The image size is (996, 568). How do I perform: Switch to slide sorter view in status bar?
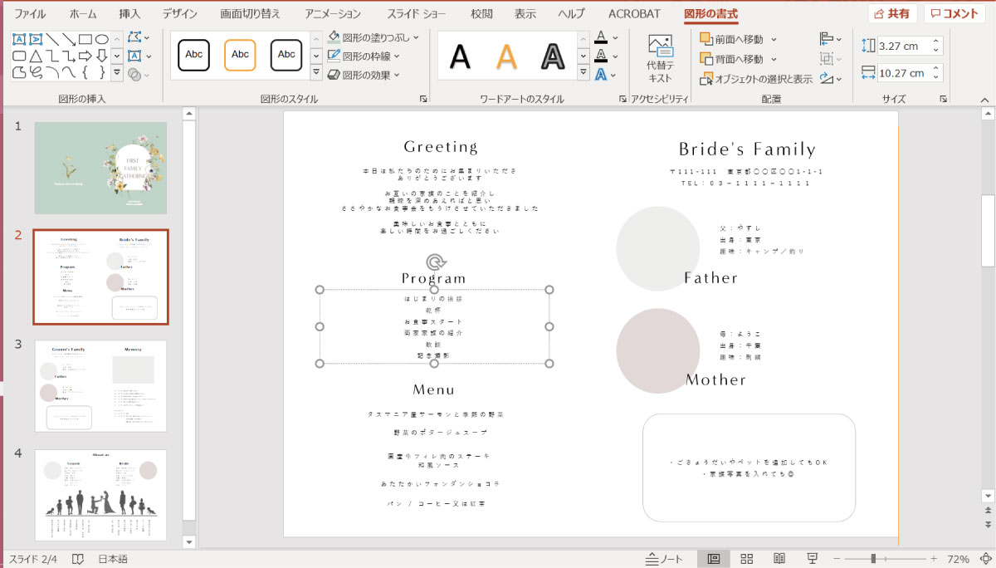(746, 559)
